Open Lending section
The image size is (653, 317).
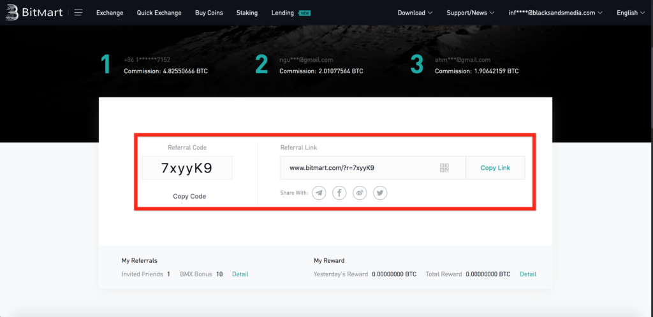[x=282, y=13]
